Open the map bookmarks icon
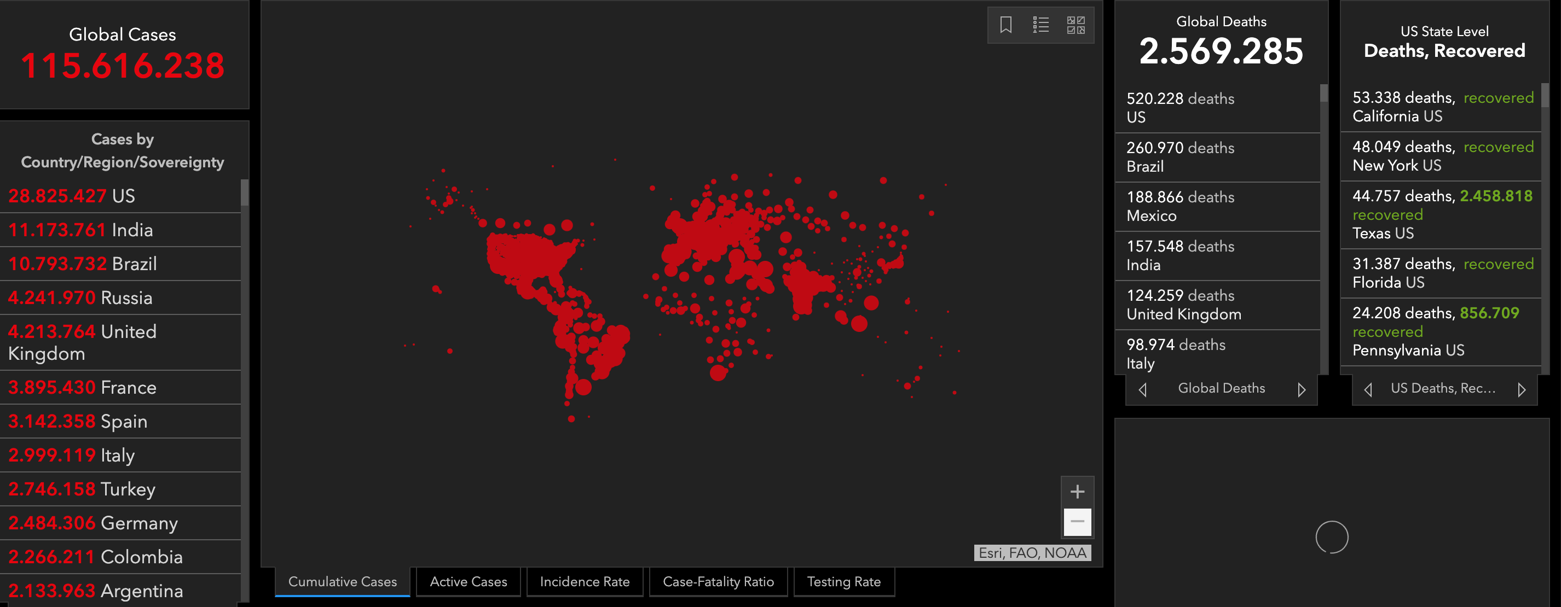Screen dimensions: 1561x607 (x=1005, y=25)
